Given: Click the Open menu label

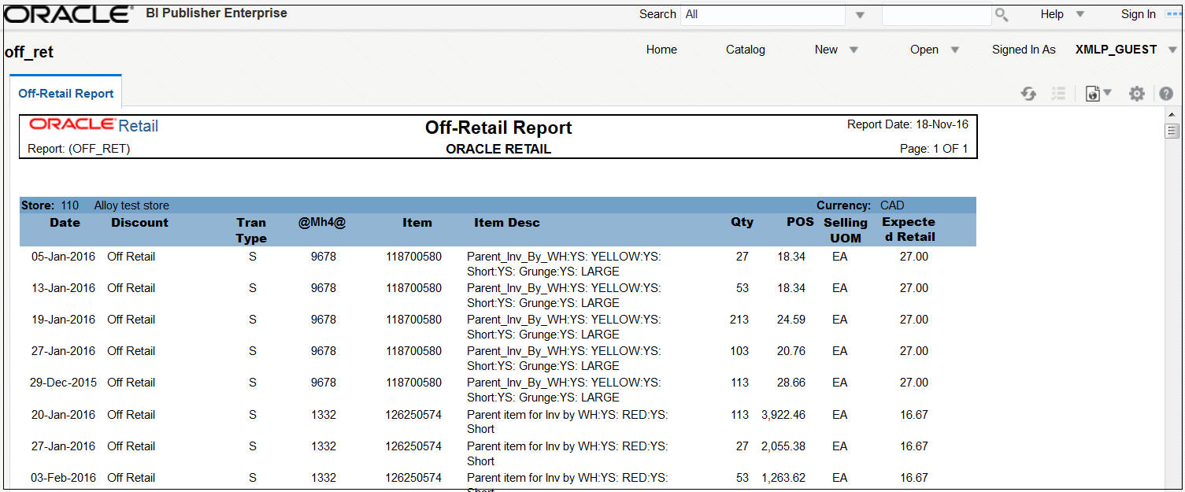Looking at the screenshot, I should click(x=924, y=50).
